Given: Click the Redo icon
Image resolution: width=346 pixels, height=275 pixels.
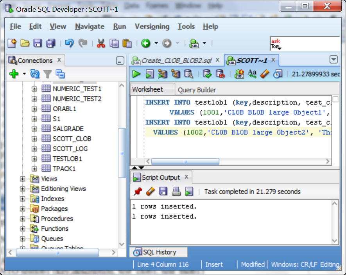Looking at the screenshot, I should 83,43.
